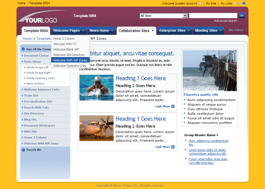Switch to the Meeting Sites tab

point(207,30)
